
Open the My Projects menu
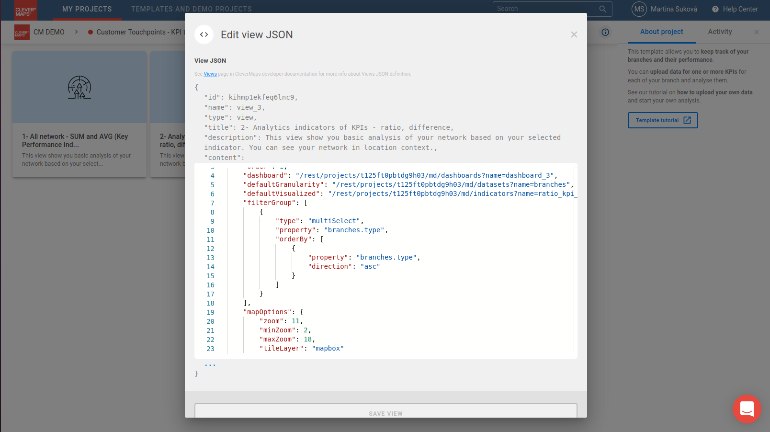tap(87, 9)
